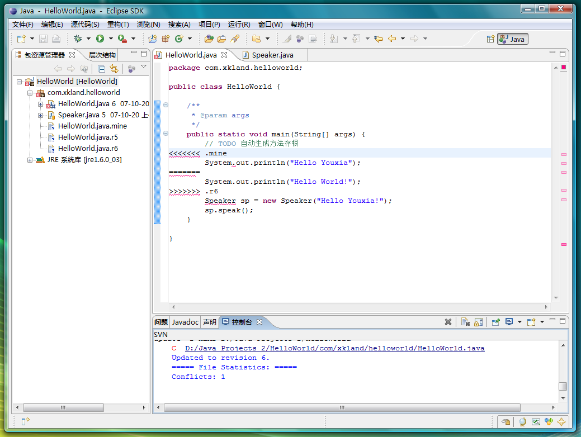
Task: Select HelloWorld.java.r5 in the tree
Action: [x=88, y=137]
